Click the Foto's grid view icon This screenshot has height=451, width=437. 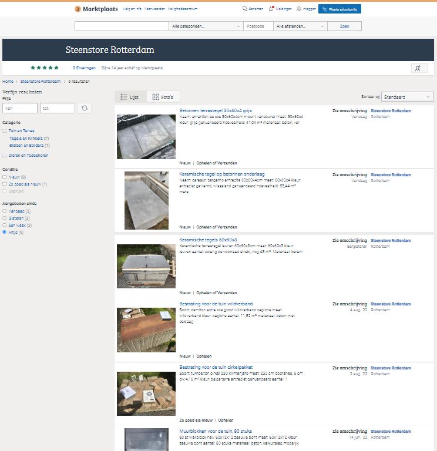click(x=155, y=97)
